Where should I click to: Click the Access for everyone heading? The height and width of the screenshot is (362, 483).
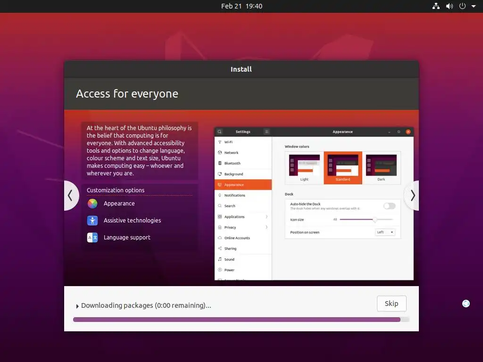(127, 94)
